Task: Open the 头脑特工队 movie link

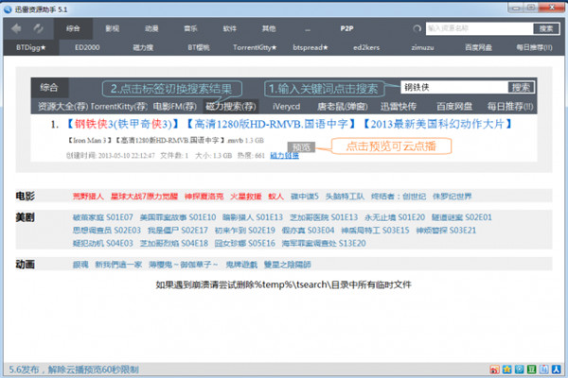Action: (345, 197)
